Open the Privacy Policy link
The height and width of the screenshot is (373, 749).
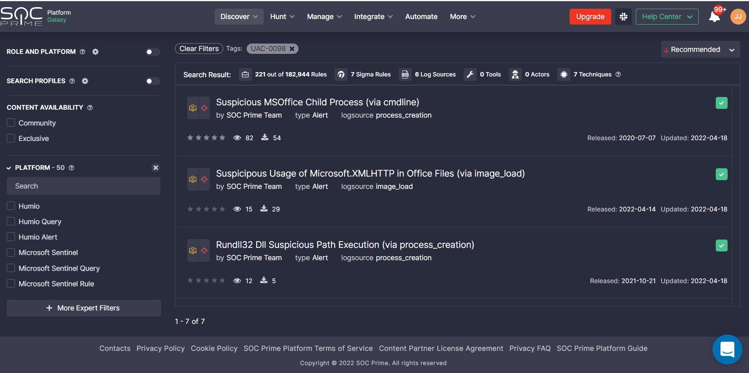pyautogui.click(x=160, y=348)
